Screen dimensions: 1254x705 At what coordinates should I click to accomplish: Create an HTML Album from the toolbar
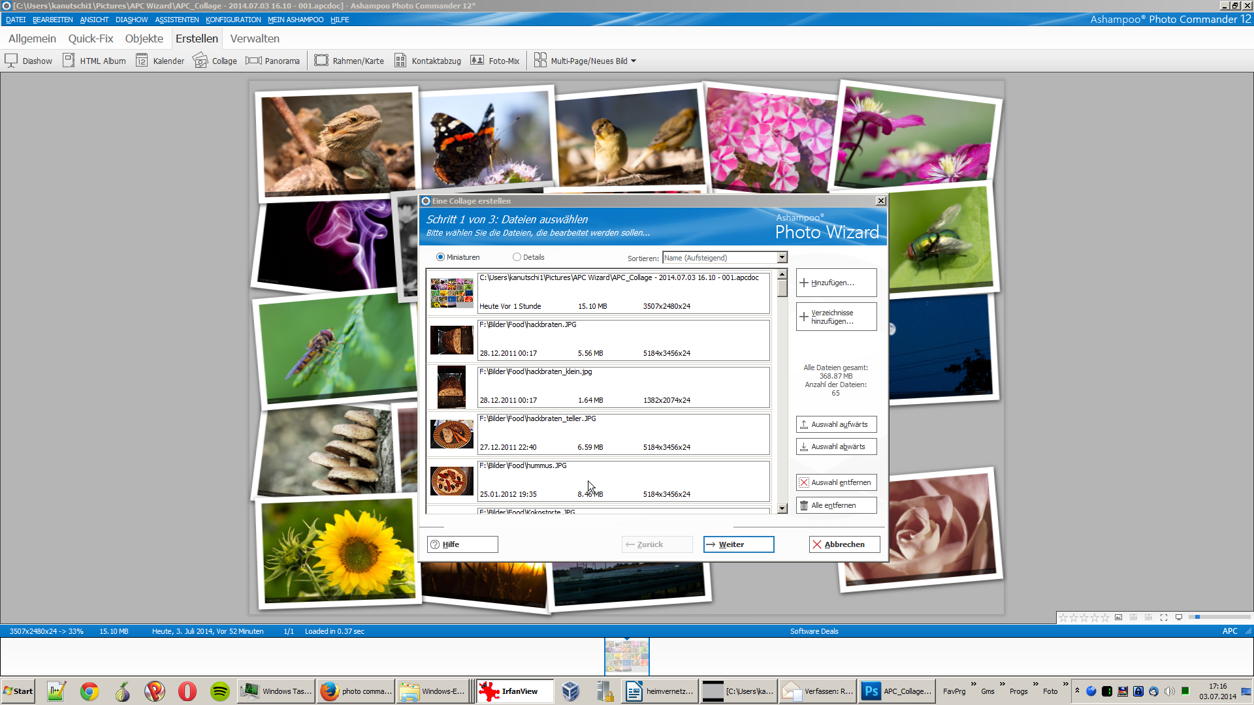tap(94, 61)
